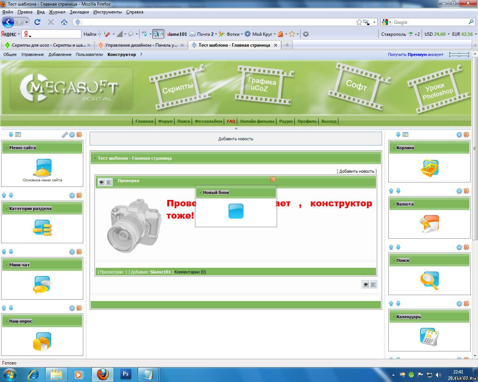Open Мой Круг dropdown arrow
The height and width of the screenshot is (382, 478).
tap(274, 34)
